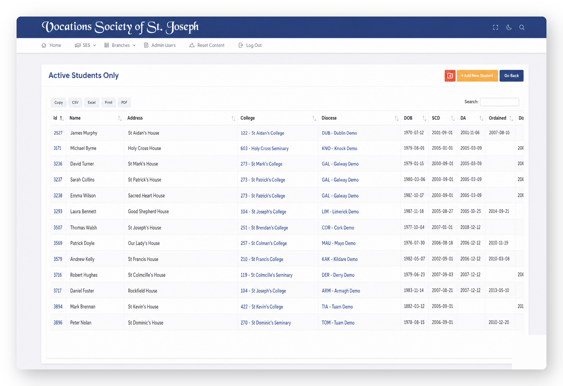Viewport: 563px width, 386px height.
Task: Open 603 - Holy Cross Seminary link
Action: [x=264, y=149]
